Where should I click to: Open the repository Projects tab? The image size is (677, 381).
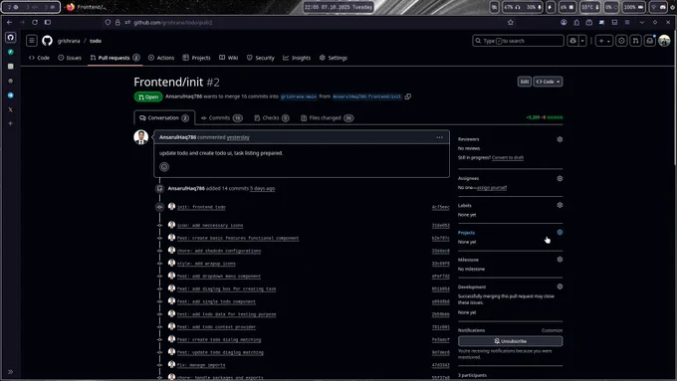point(196,58)
